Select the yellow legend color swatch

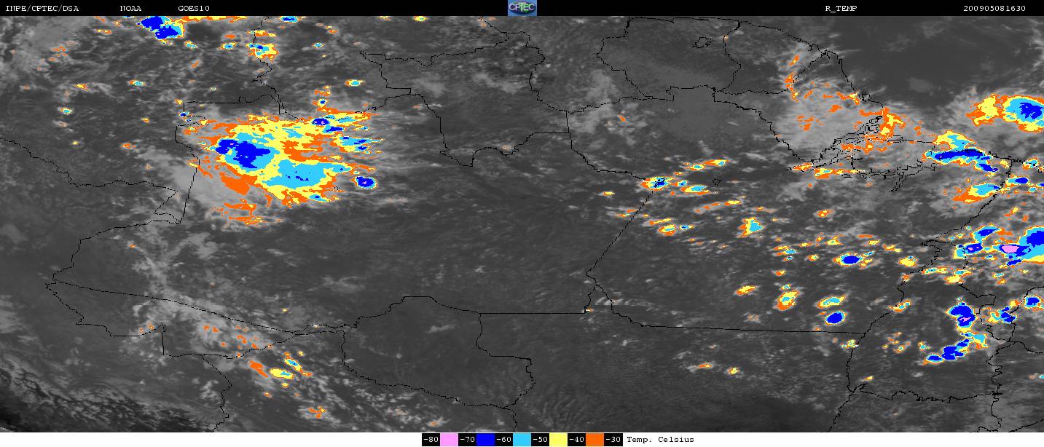(558, 440)
